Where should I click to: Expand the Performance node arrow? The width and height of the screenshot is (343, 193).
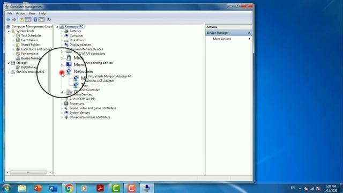pyautogui.click(x=13, y=54)
